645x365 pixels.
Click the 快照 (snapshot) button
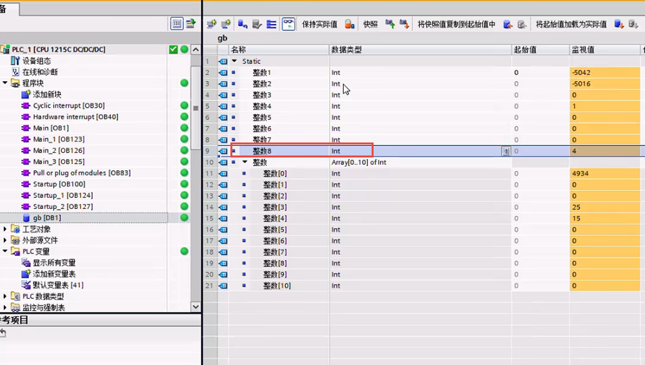(x=370, y=24)
